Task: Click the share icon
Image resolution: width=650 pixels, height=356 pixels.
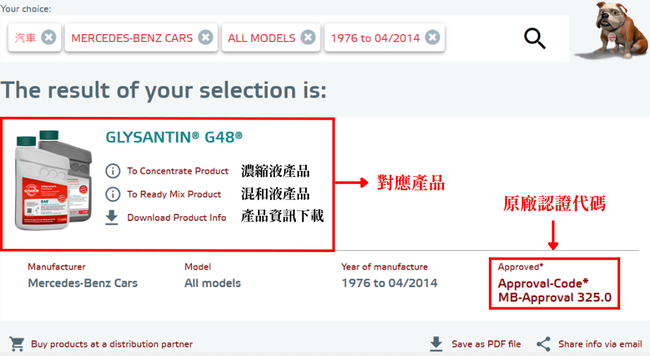Action: [543, 344]
